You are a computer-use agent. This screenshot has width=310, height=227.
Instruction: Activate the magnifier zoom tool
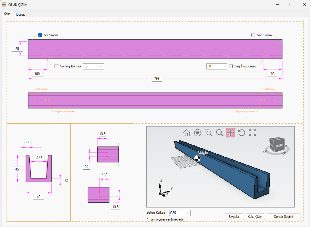(x=220, y=133)
